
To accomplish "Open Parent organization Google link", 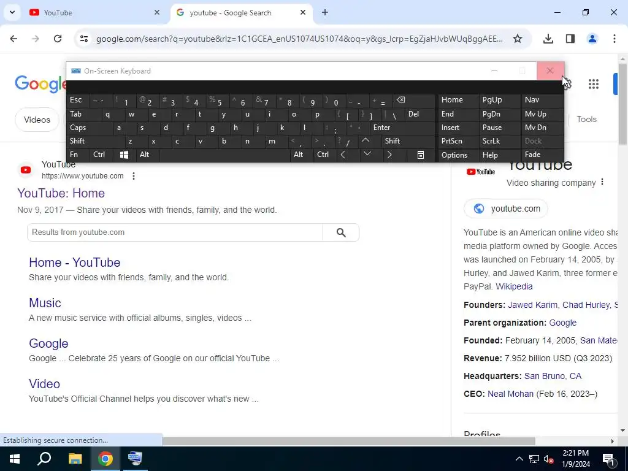I will pos(563,323).
